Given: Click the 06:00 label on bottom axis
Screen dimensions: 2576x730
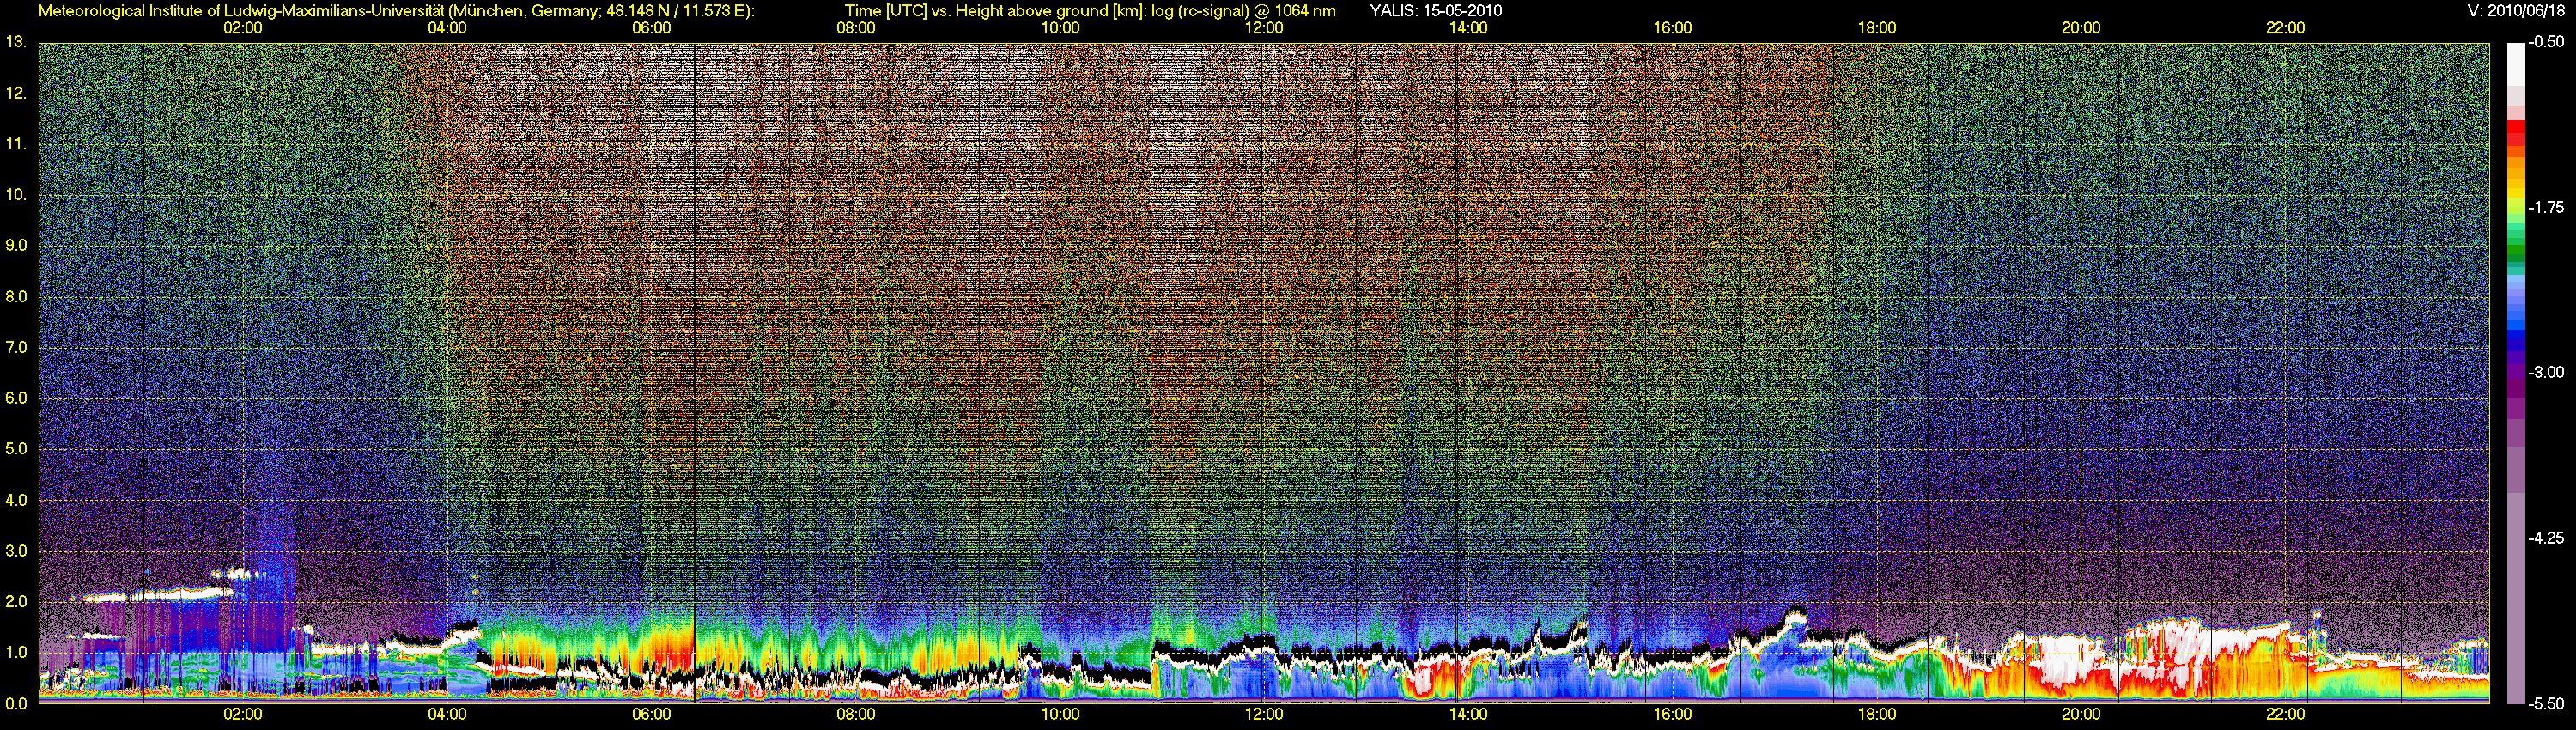Looking at the screenshot, I should [651, 715].
